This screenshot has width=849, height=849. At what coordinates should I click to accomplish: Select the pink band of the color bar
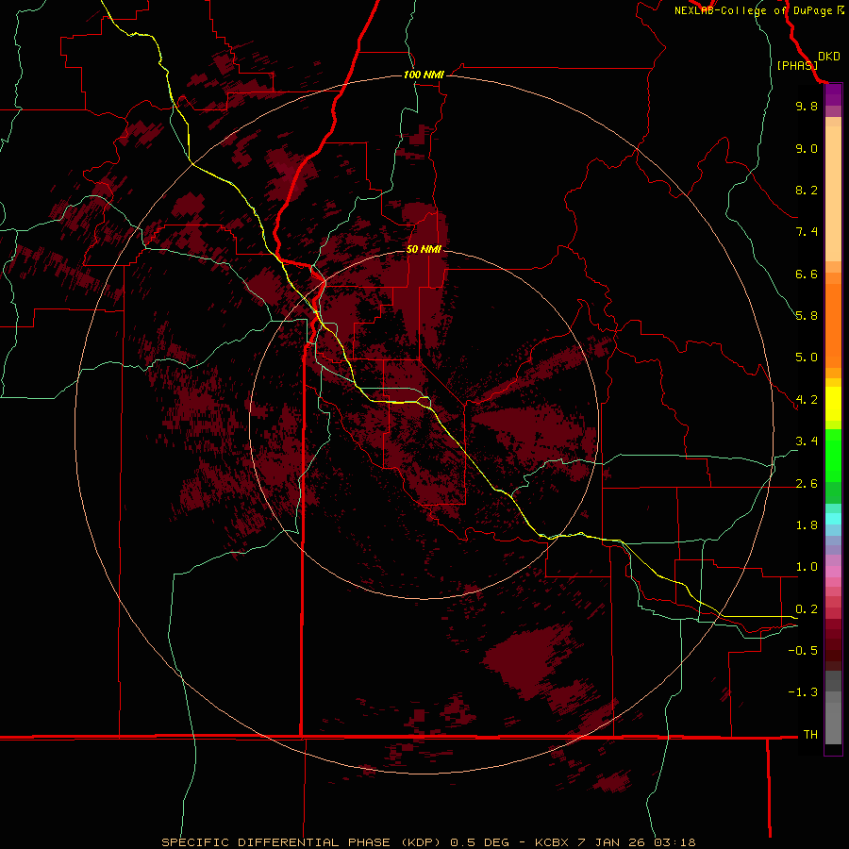(x=833, y=572)
